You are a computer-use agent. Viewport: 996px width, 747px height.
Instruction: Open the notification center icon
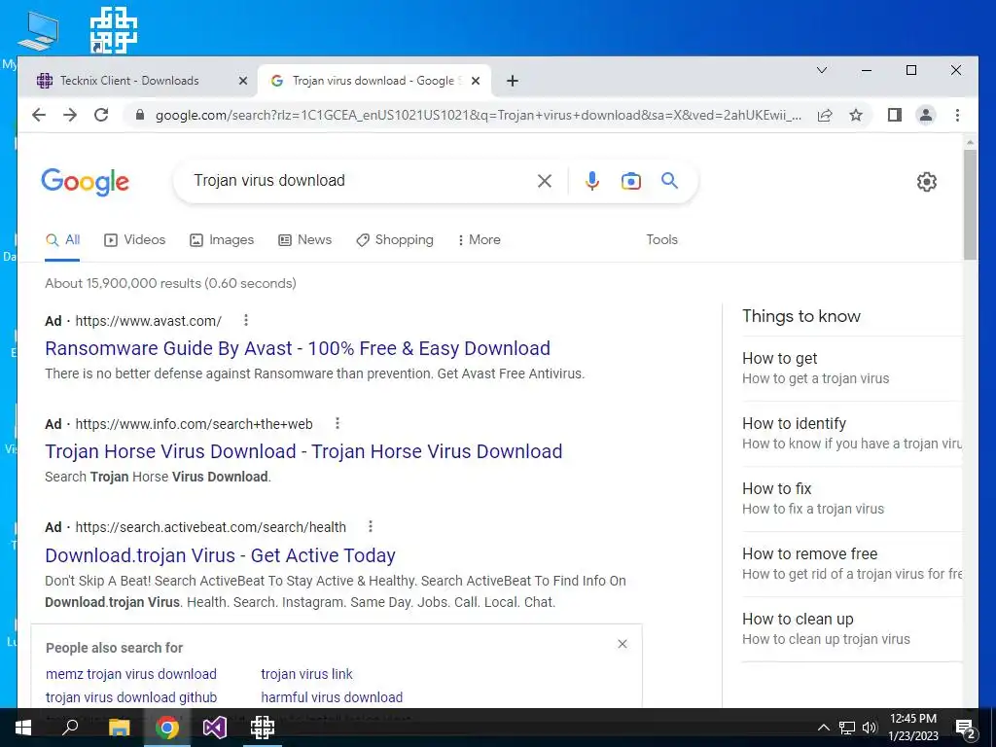[965, 729]
